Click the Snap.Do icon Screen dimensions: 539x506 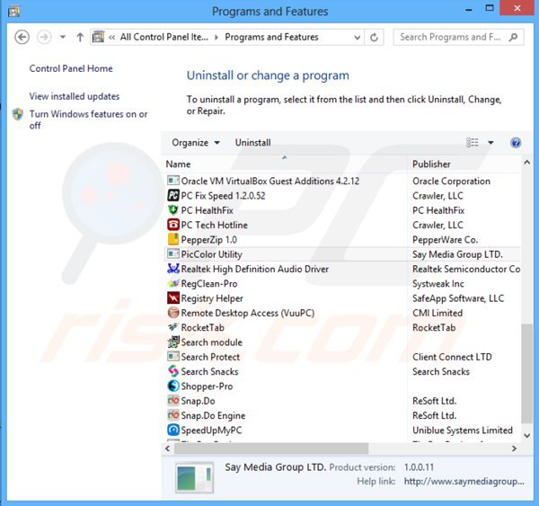[x=173, y=401]
